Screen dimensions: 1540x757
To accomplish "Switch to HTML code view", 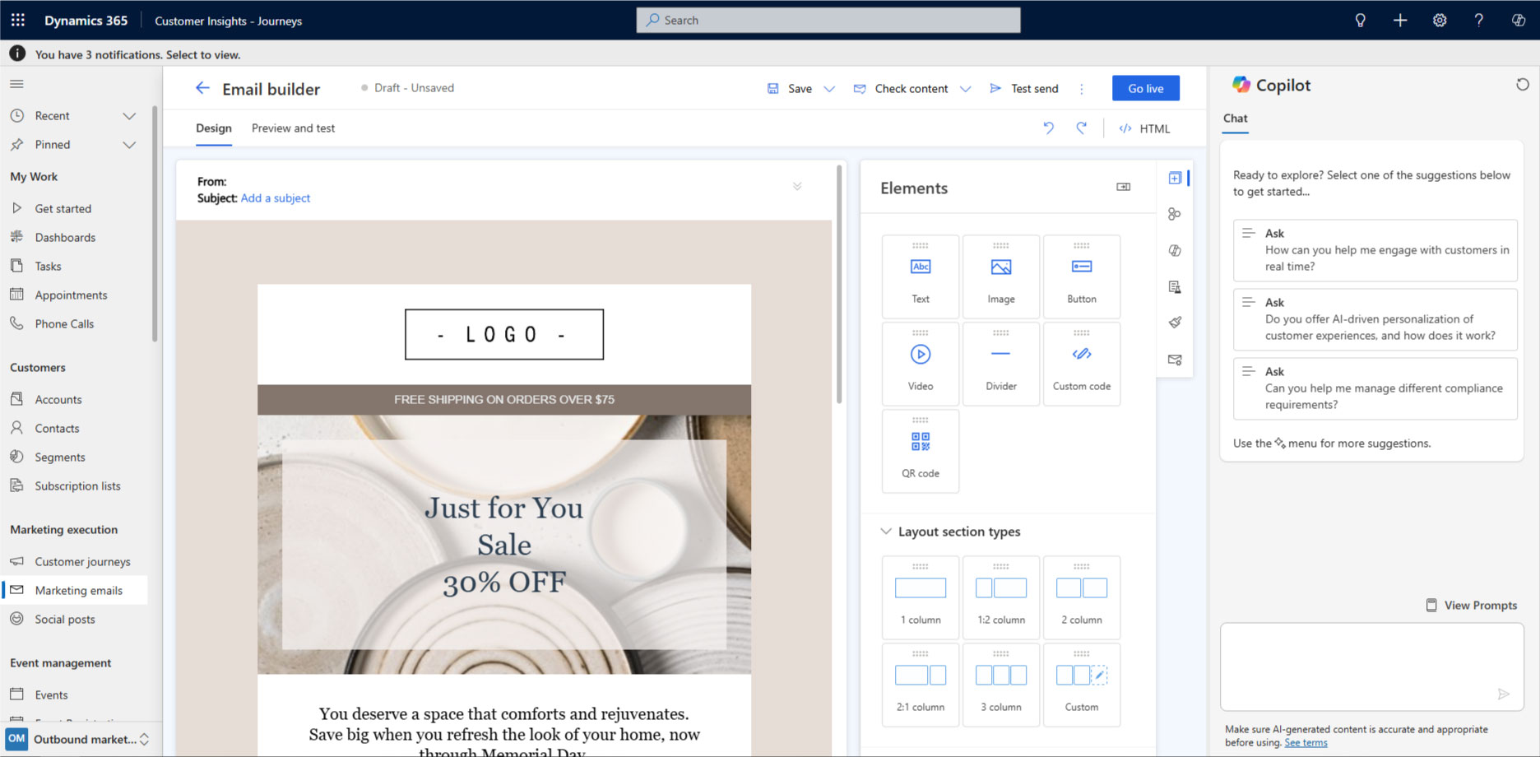I will tap(1144, 128).
